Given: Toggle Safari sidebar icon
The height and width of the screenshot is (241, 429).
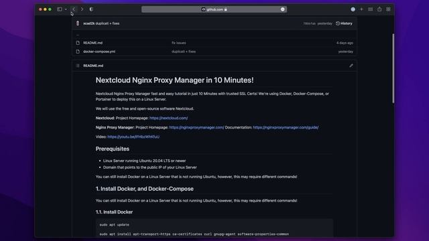Looking at the screenshot, I should pos(60,9).
